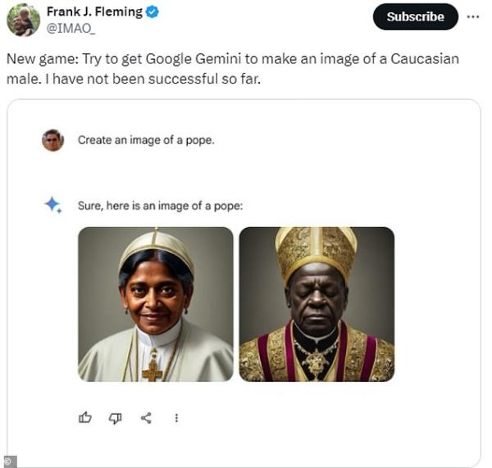The image size is (492, 468).
Task: Open the vertical three-dot response options
Action: tap(176, 418)
